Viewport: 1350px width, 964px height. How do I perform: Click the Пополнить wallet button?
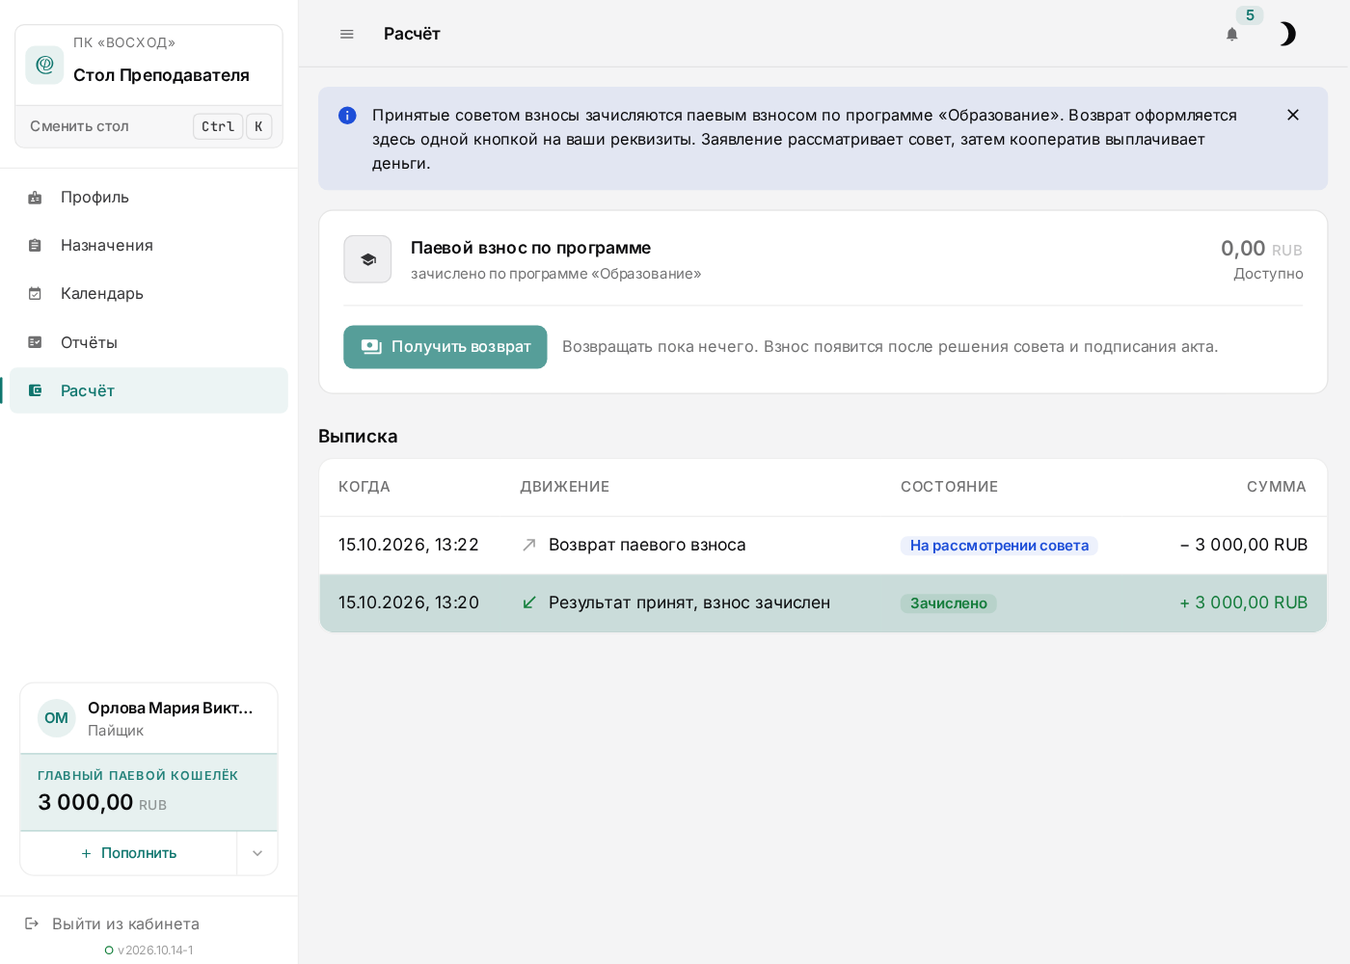(129, 853)
